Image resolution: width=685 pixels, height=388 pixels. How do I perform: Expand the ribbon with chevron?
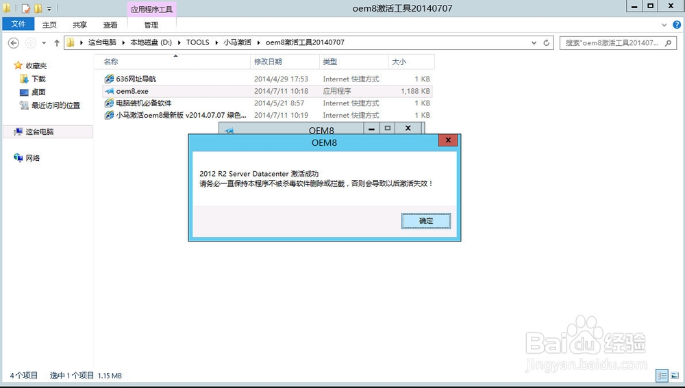[664, 25]
